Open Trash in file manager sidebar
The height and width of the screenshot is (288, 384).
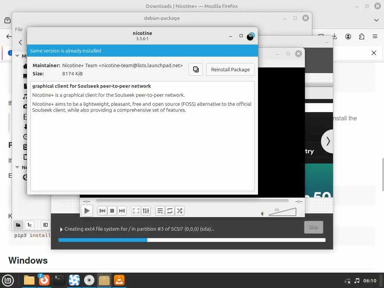(25, 157)
